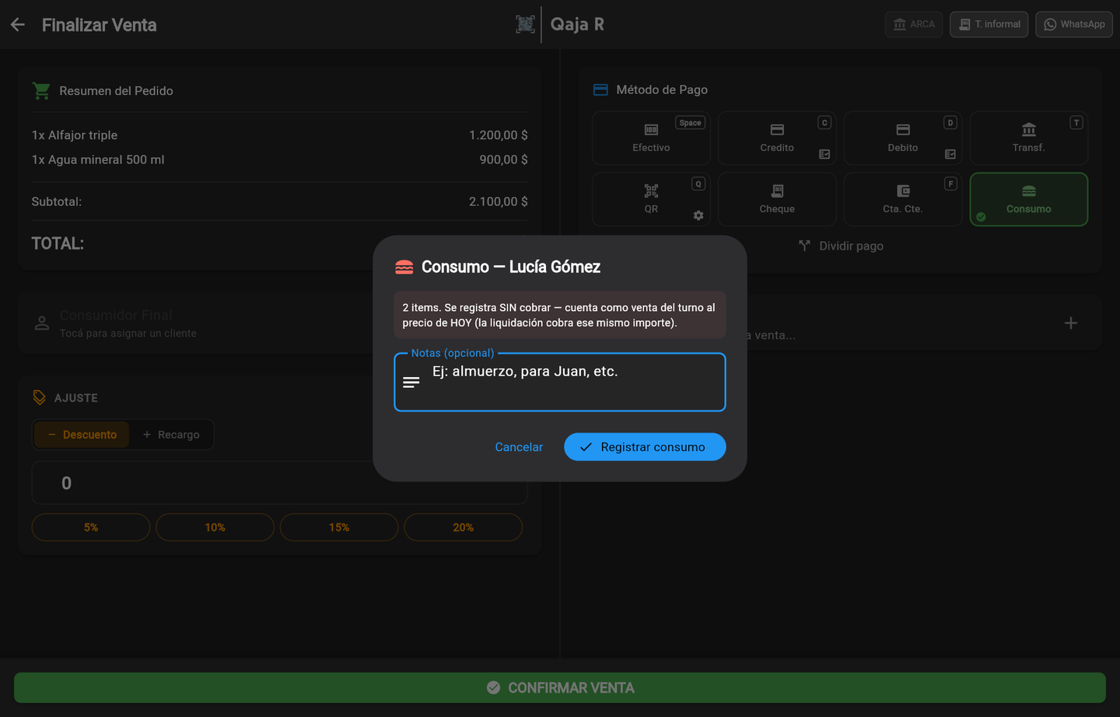Click Registrar consumo button
Viewport: 1120px width, 717px height.
coord(645,447)
